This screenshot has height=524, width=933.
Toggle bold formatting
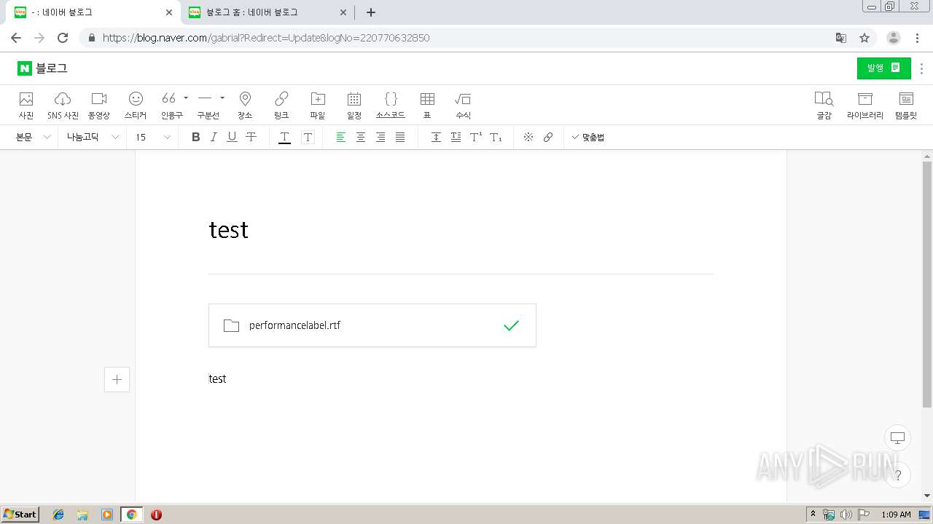click(195, 138)
